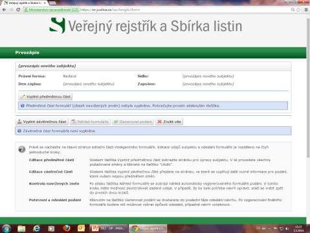
Task: Open a new browser tab
Action: pyautogui.click(x=53, y=3)
